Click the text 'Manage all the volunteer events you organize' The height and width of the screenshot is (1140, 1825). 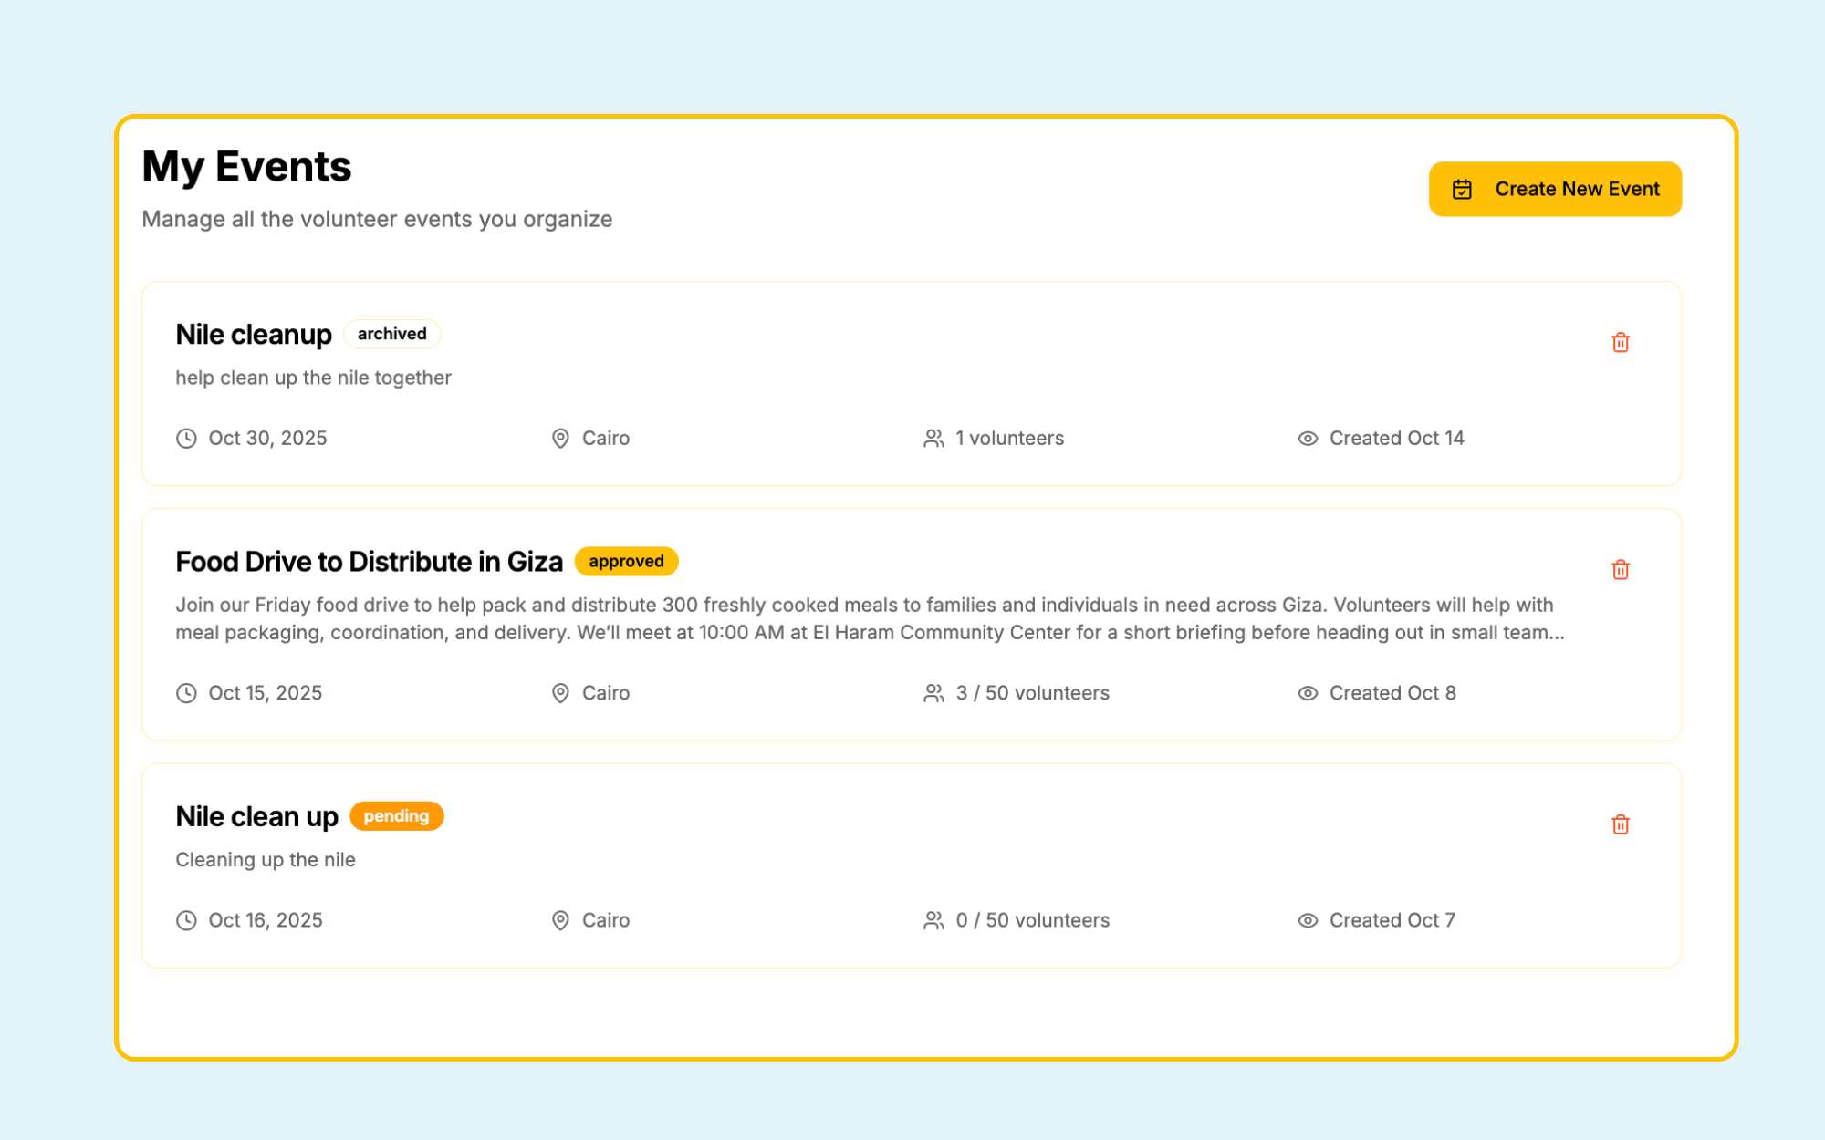[377, 220]
